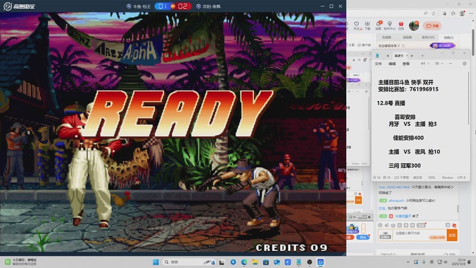This screenshot has height=268, width=476.
Task: Click the orange 开播 start-stream button
Action: pyautogui.click(x=433, y=26)
